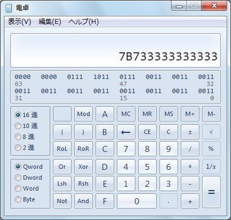Image resolution: width=231 pixels, height=220 pixels.
Task: Click the C clear all button
Action: [x=169, y=132]
